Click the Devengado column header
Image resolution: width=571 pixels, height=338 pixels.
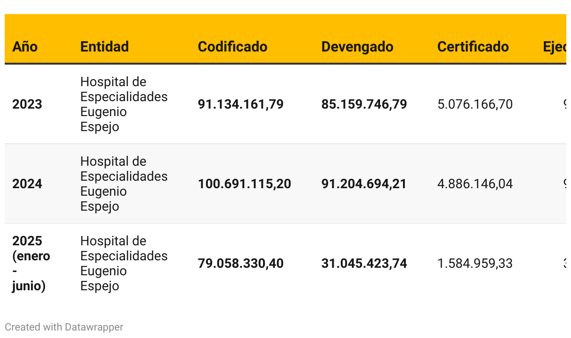coord(357,47)
